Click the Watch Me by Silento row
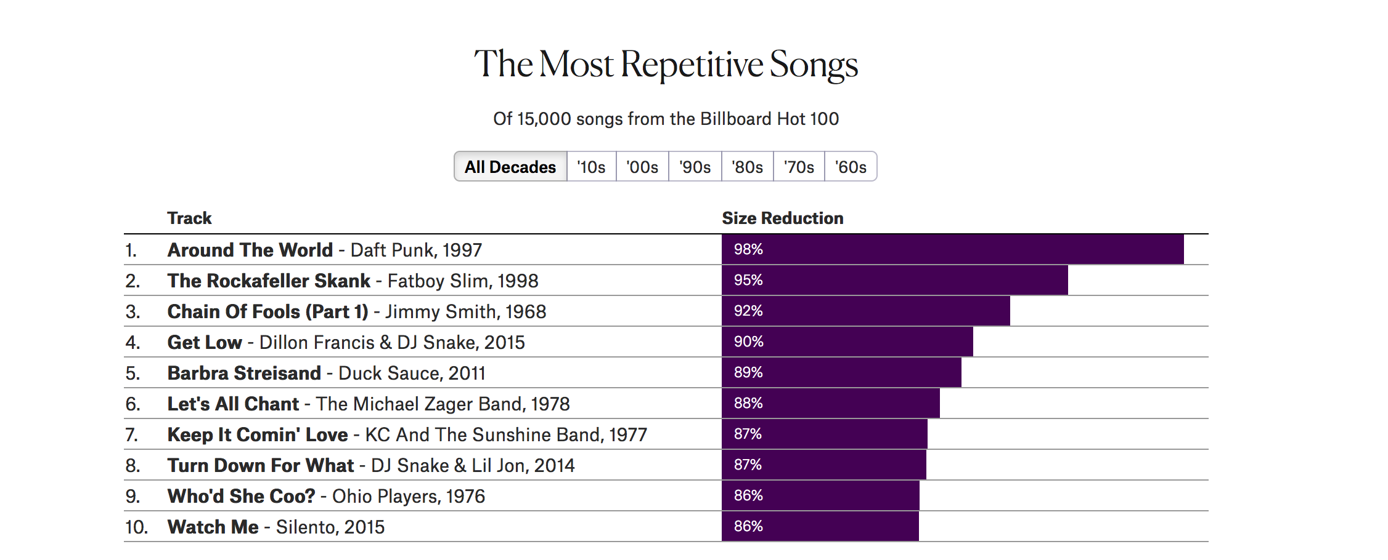The image size is (1388, 560). (212, 527)
